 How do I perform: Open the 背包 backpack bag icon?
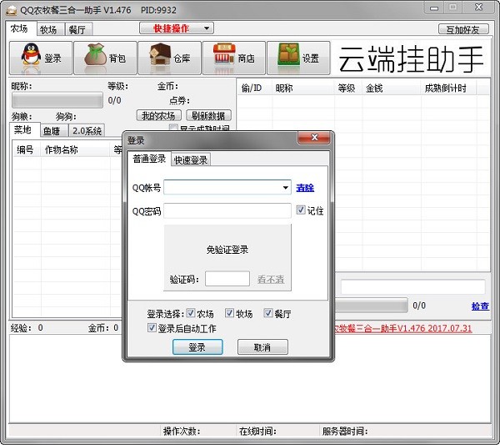click(105, 58)
